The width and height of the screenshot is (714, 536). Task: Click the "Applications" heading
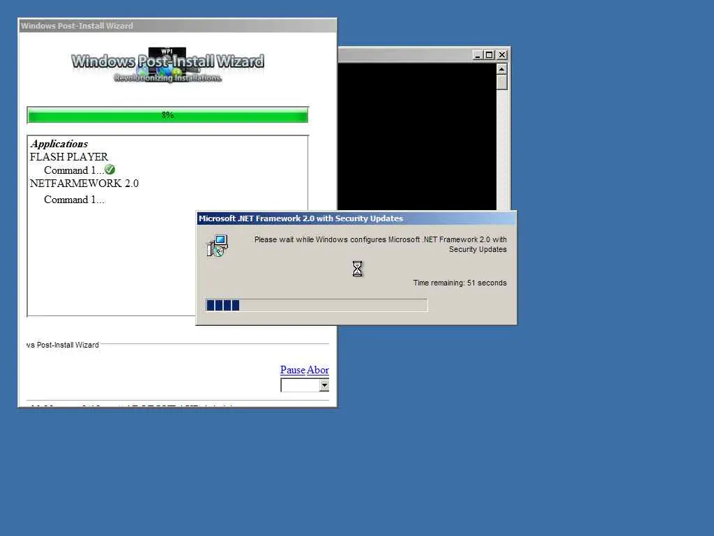pos(59,144)
